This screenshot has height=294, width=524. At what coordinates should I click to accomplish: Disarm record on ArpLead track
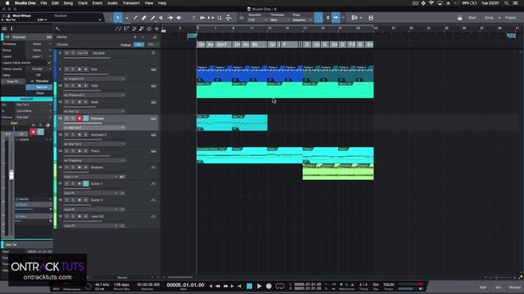[x=79, y=118]
